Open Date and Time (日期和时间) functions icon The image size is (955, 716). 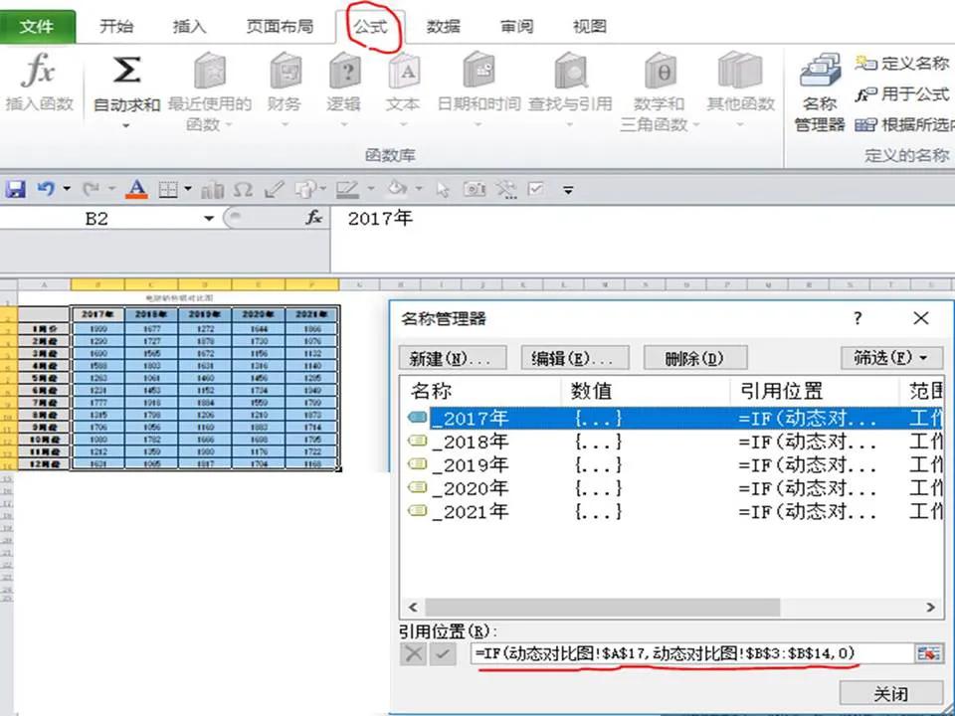478,72
